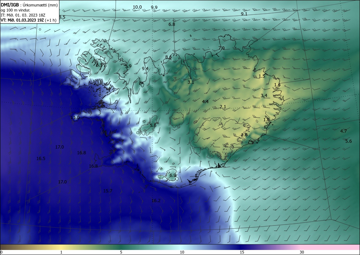Screen dimensions: 360x255
Task: Click the 15.7 value on the map
Action: 108,191
